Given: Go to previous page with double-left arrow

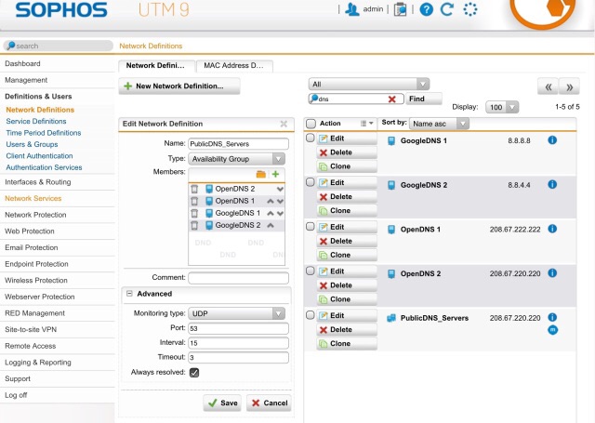Looking at the screenshot, I should click(548, 86).
